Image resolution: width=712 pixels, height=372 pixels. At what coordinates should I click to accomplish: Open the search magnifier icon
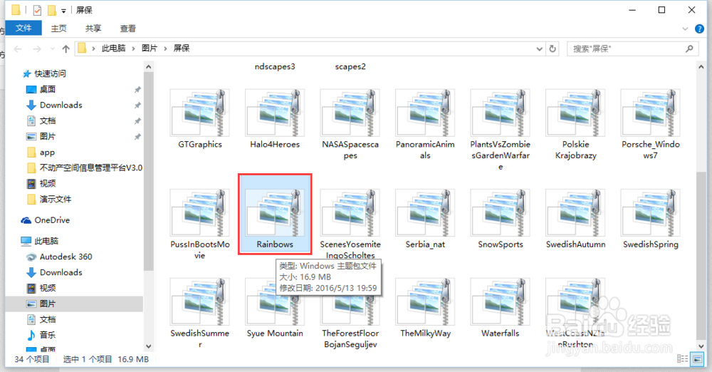[689, 48]
